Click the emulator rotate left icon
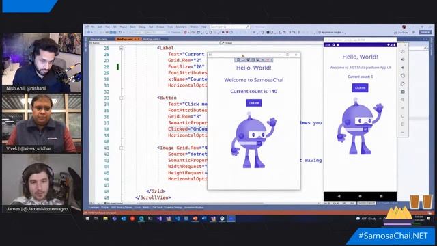Image resolution: width=437 pixels, height=246 pixels. point(403,76)
